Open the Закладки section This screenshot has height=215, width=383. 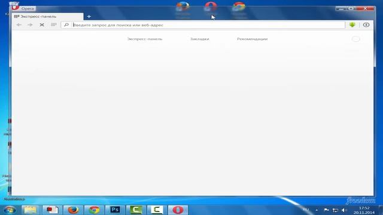[x=199, y=39]
